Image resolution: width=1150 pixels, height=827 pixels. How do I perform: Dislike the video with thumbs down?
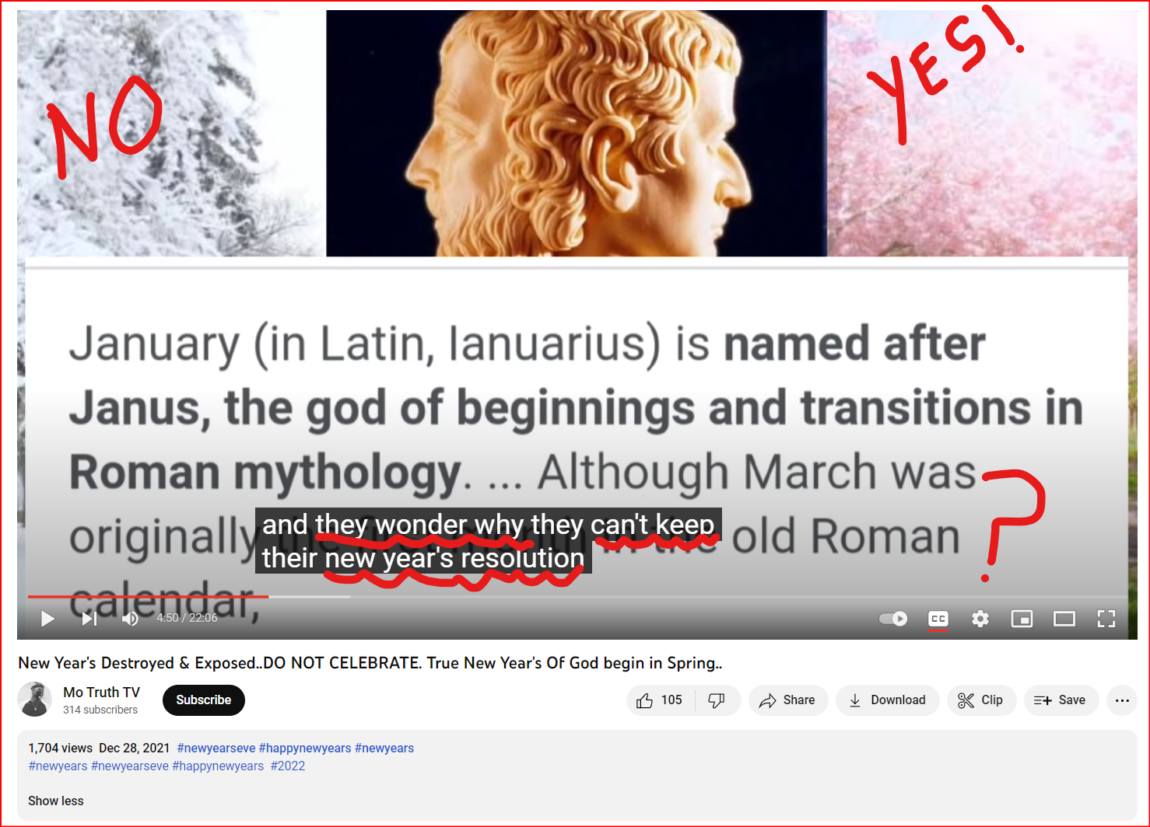click(x=717, y=700)
